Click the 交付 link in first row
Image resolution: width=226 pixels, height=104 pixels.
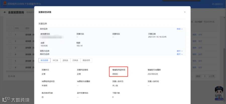(200, 34)
